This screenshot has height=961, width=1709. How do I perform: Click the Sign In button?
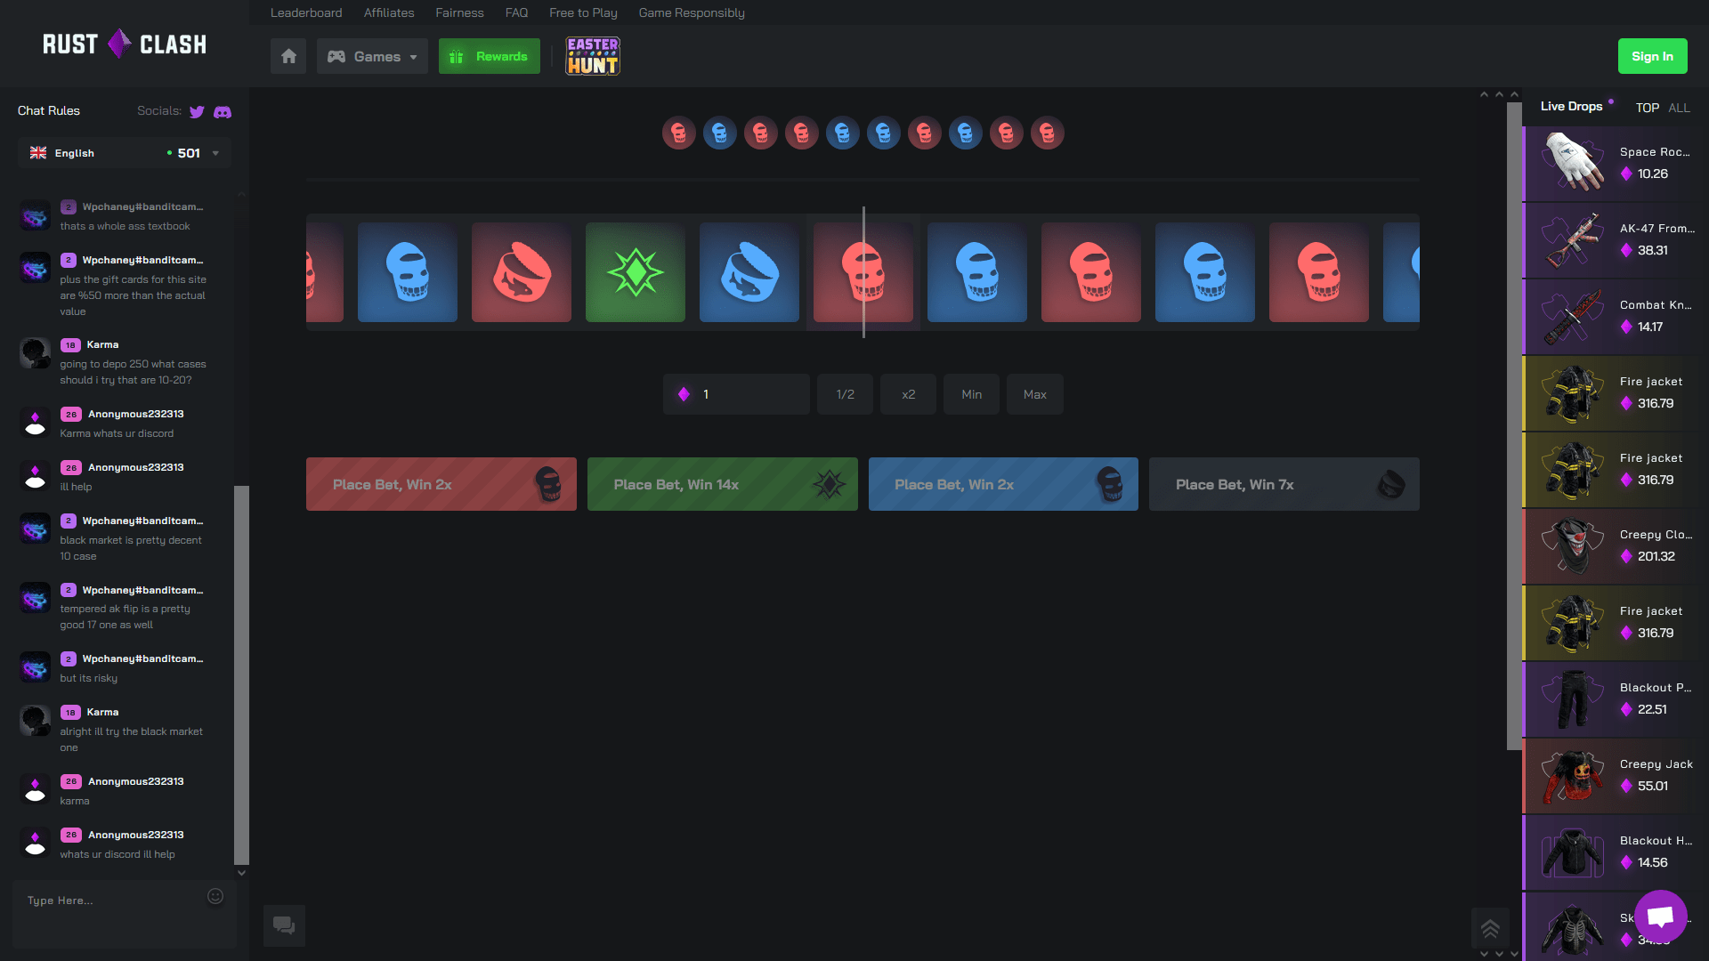1652,55
